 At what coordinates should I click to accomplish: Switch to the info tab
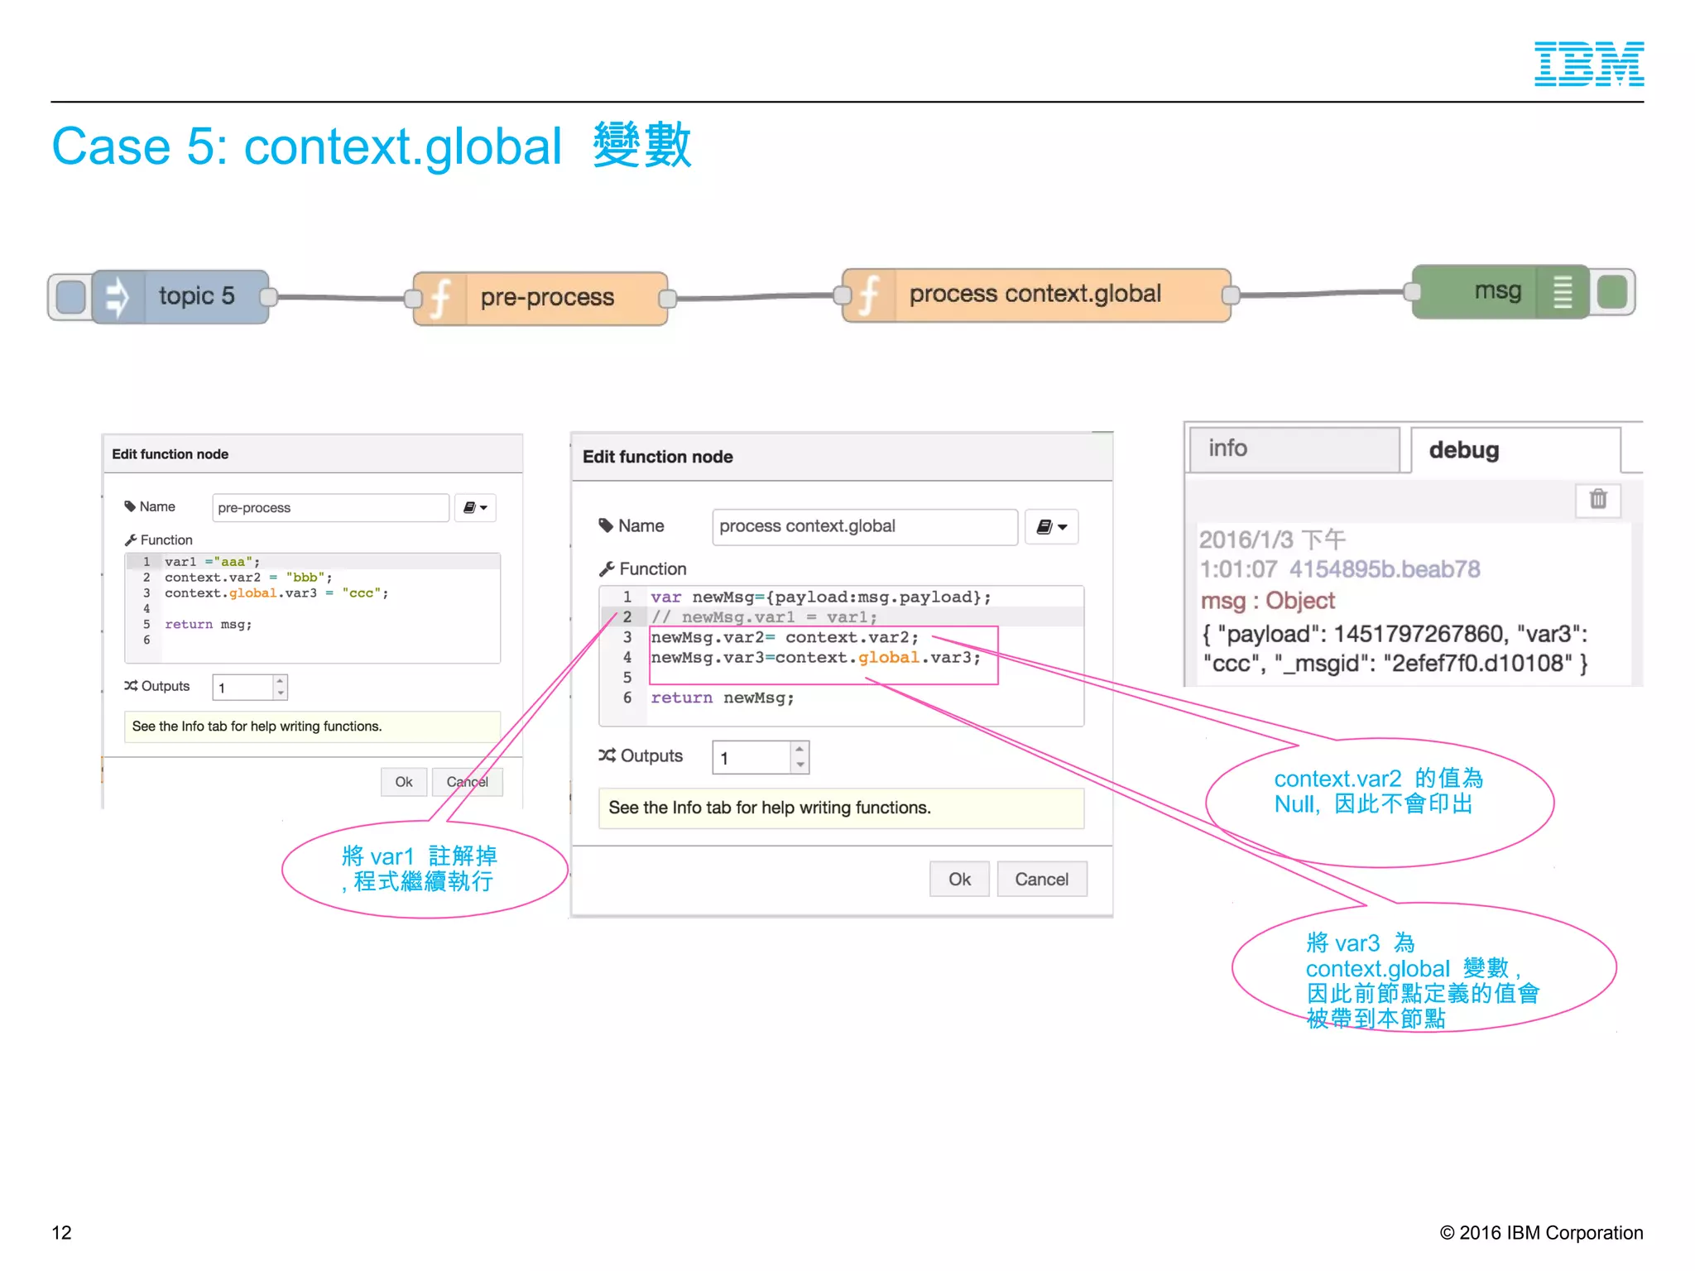click(x=1294, y=449)
